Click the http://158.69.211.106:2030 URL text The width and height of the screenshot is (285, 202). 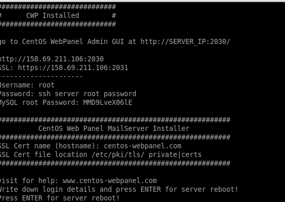click(x=52, y=59)
